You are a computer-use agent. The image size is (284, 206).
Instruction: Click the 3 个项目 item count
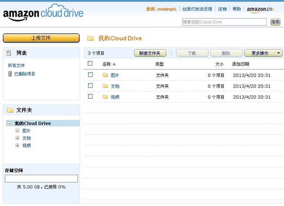tap(96, 53)
